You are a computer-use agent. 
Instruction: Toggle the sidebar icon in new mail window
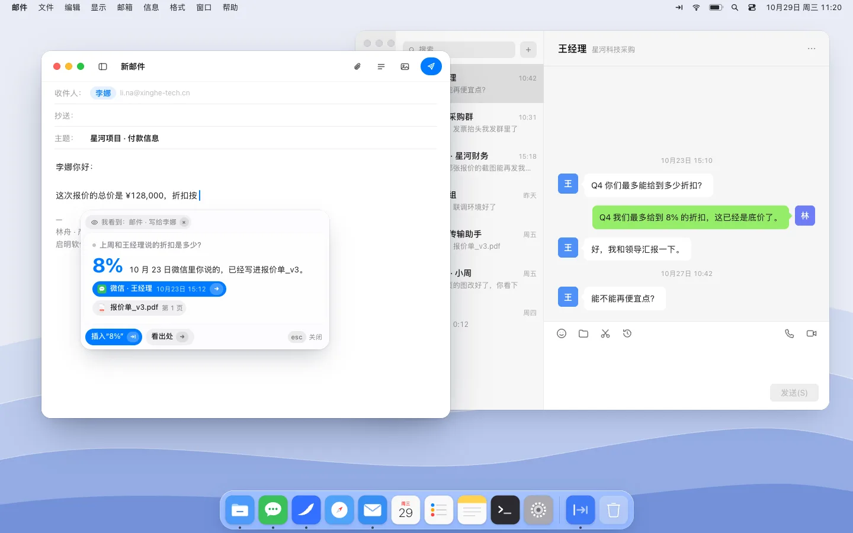click(102, 67)
